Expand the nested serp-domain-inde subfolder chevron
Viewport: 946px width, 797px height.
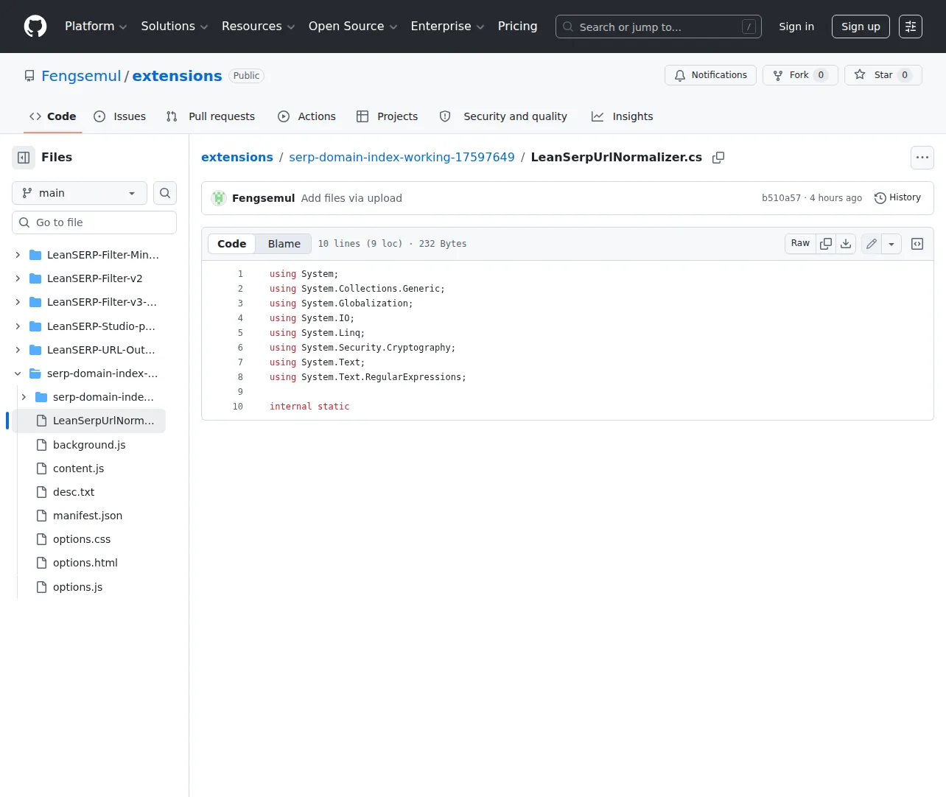(24, 397)
